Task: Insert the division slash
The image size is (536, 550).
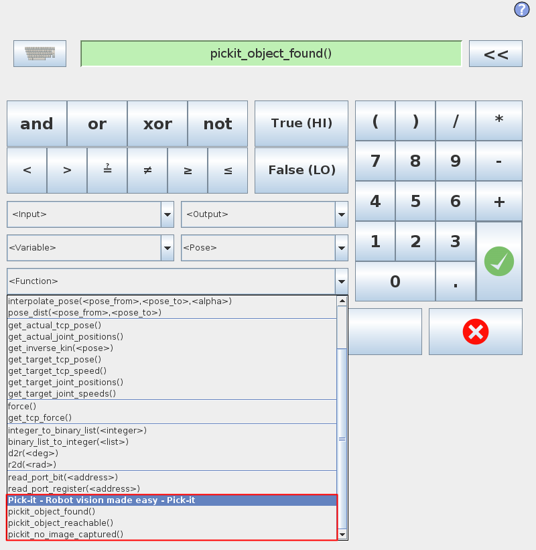Action: [456, 121]
